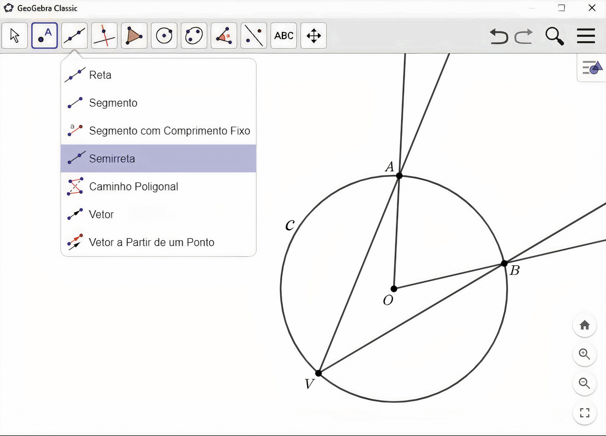Select the ABC Text tool

pyautogui.click(x=284, y=36)
